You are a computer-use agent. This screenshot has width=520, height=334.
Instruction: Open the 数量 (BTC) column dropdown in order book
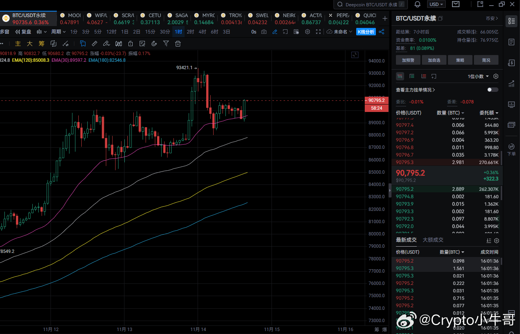451,113
